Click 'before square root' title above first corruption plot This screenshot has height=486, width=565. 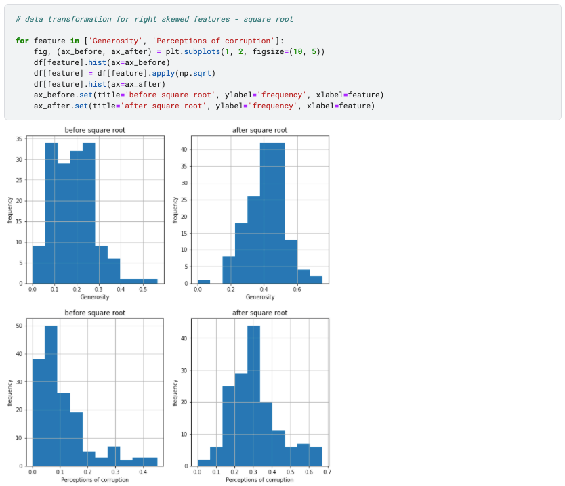click(x=95, y=313)
